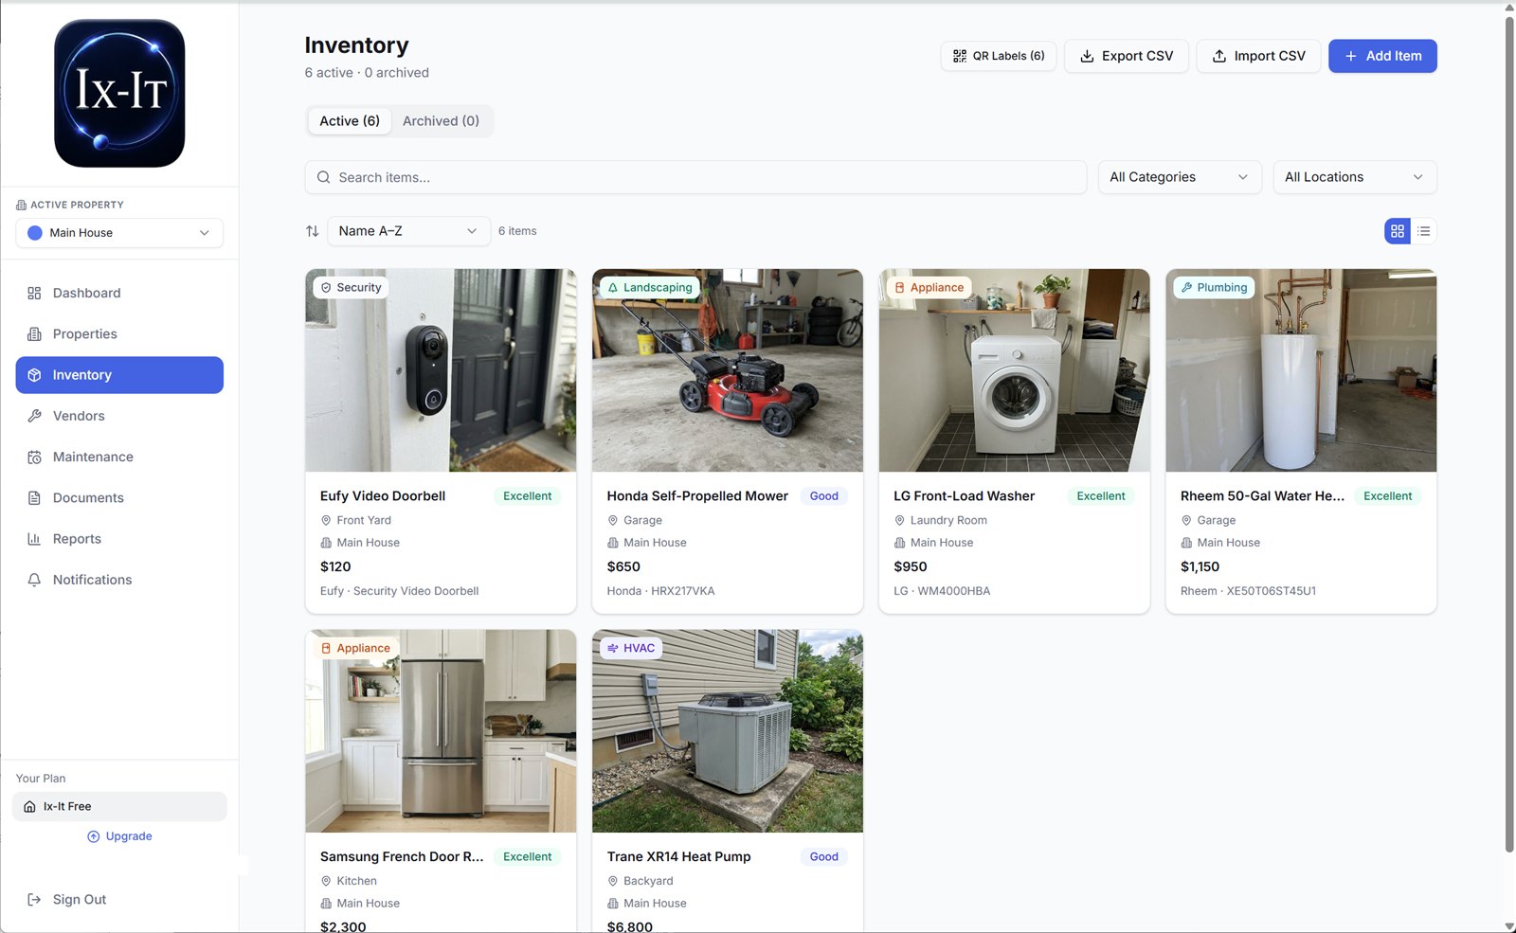
Task: Click Sign Out
Action: click(66, 900)
